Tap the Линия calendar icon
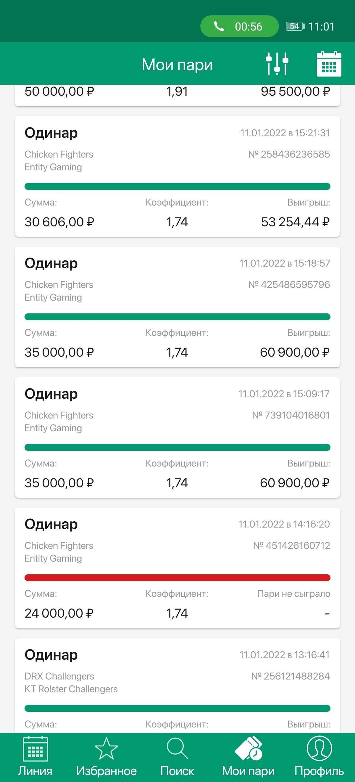The width and height of the screenshot is (355, 782). 35,749
